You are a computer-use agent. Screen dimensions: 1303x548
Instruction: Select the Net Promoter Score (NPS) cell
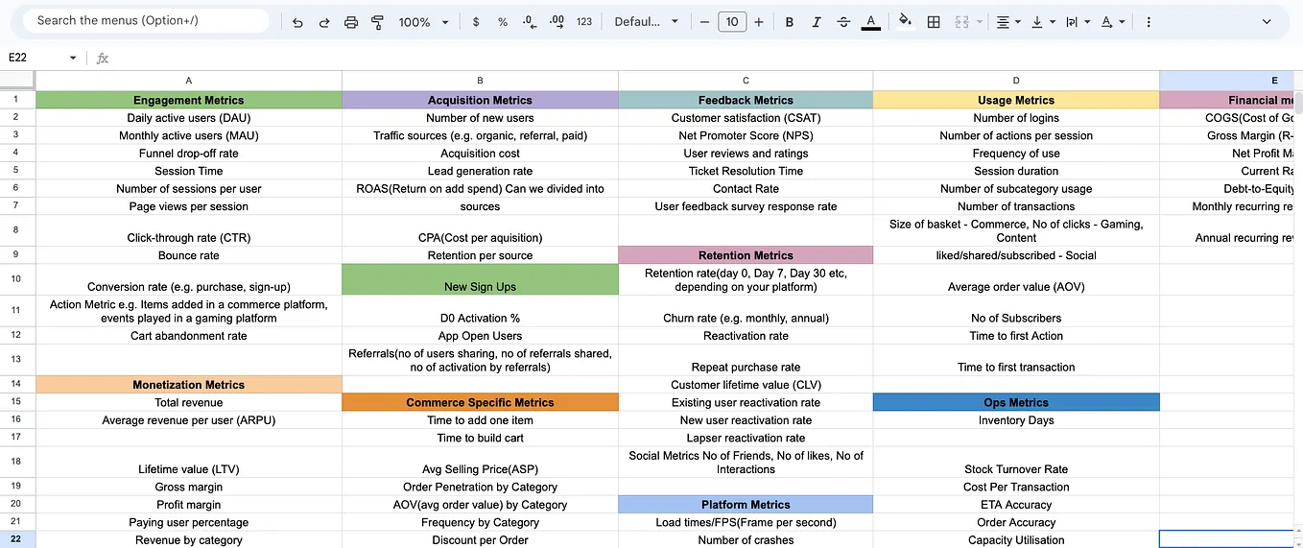coord(746,135)
